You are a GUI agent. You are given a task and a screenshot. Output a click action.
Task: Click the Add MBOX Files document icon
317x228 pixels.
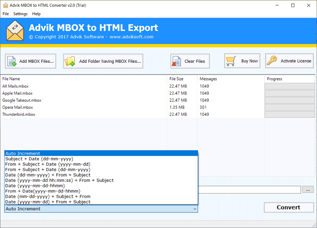pyautogui.click(x=11, y=61)
